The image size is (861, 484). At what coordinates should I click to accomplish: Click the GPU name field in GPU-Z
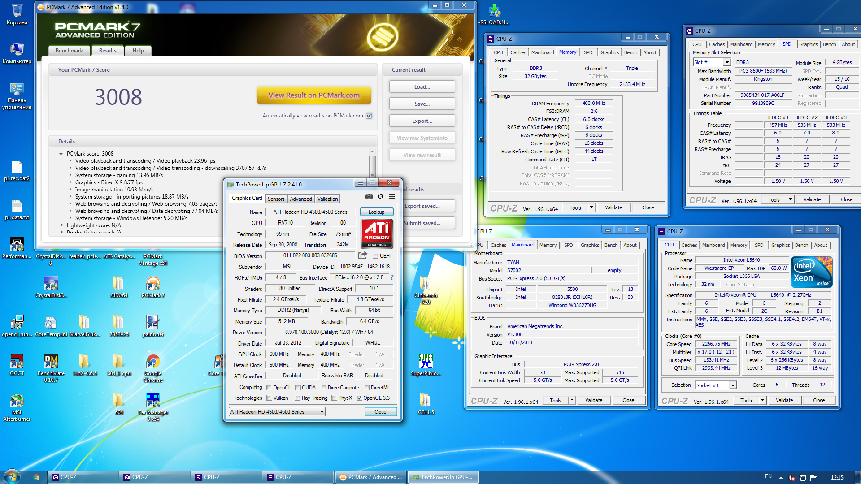coord(310,212)
